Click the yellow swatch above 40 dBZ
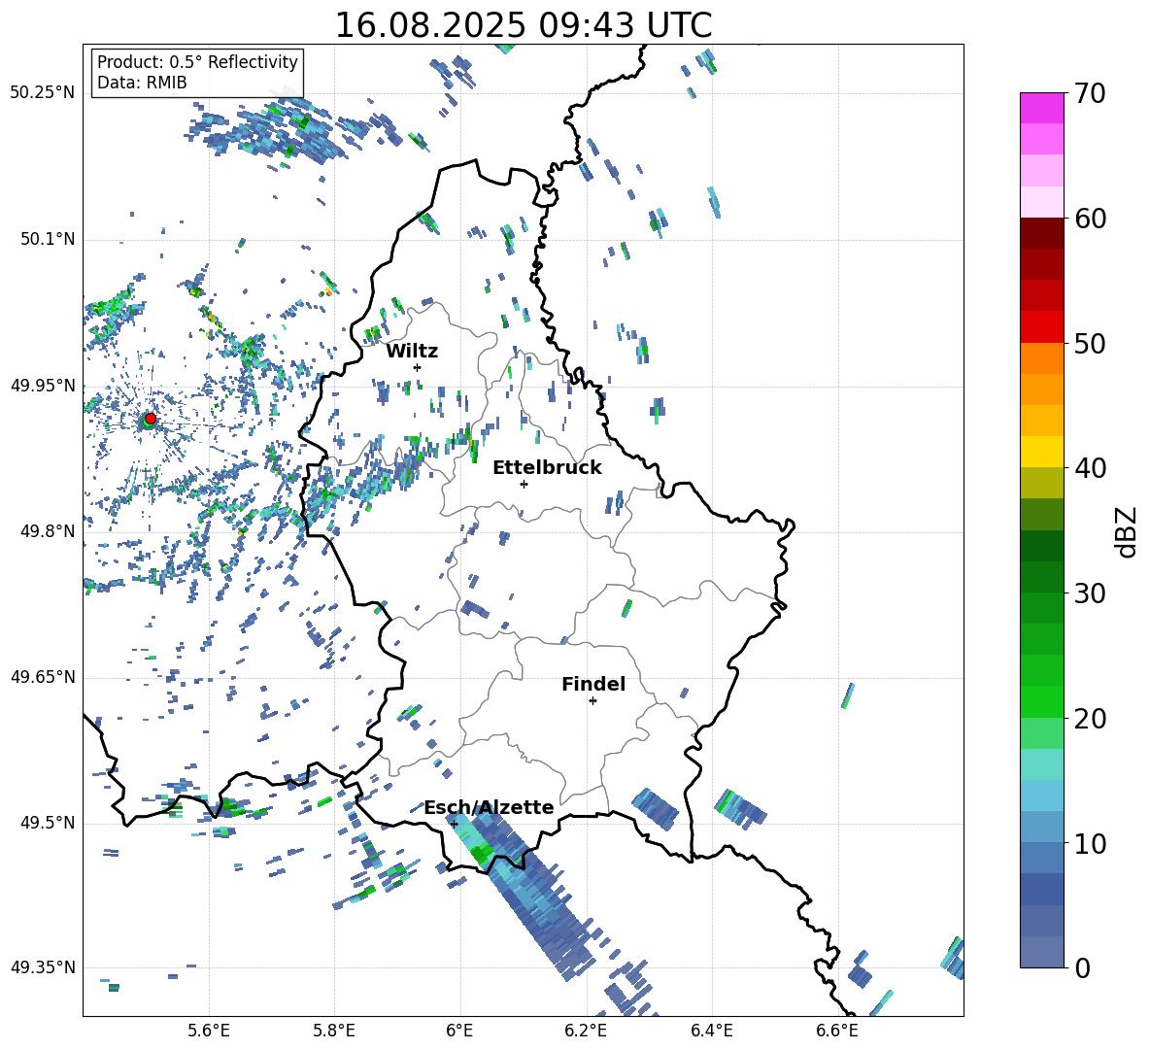This screenshot has height=1050, width=1150. [x=1041, y=452]
